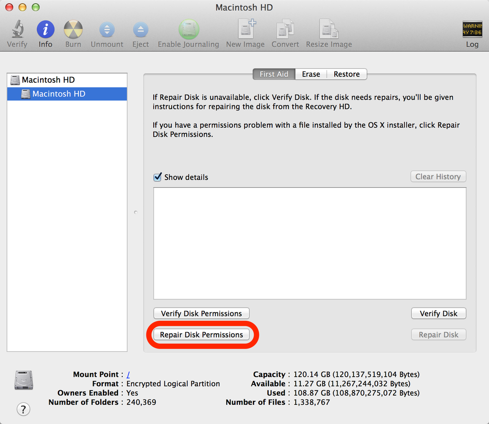Switch to the Erase tab
Screen dimensions: 489x424
click(311, 74)
